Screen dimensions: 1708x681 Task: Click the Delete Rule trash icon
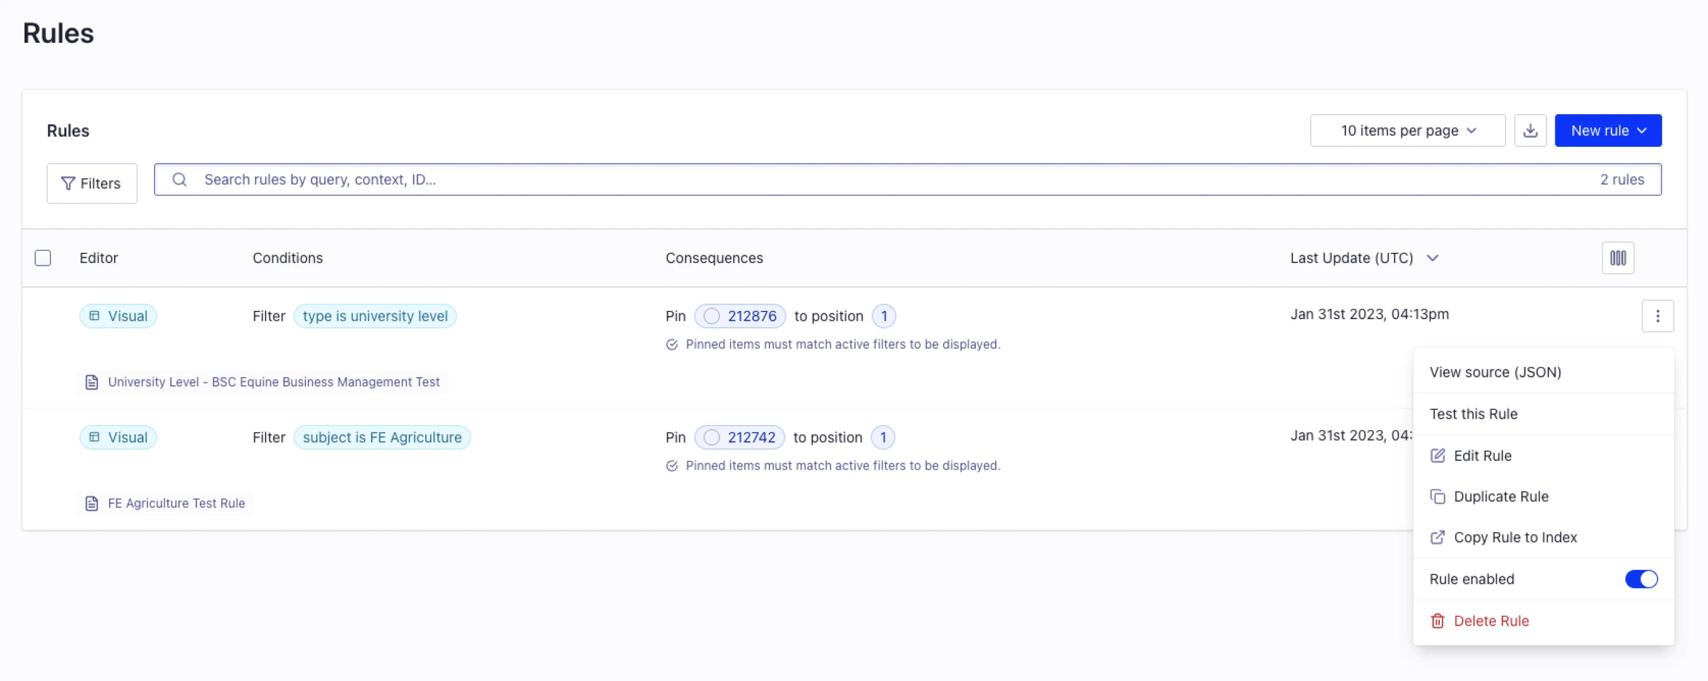pyautogui.click(x=1437, y=620)
